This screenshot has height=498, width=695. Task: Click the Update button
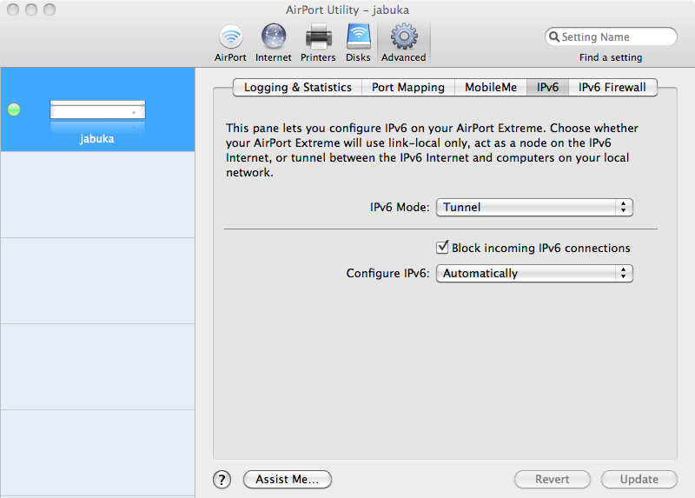pos(639,480)
